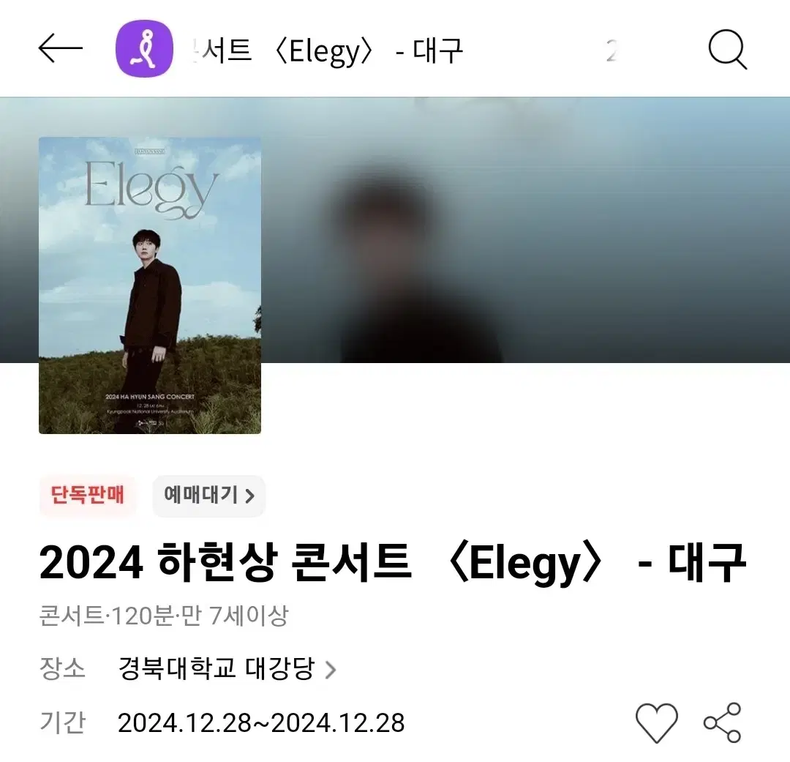Tap the 콘서트·120분·만 7세이상 info line
This screenshot has height=762, width=790.
tap(164, 616)
